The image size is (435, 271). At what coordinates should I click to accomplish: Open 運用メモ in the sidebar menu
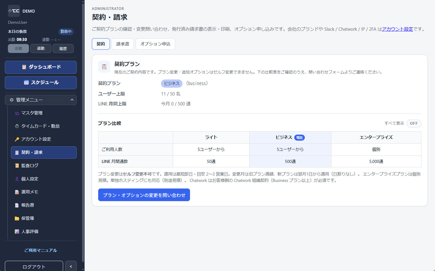pyautogui.click(x=44, y=192)
